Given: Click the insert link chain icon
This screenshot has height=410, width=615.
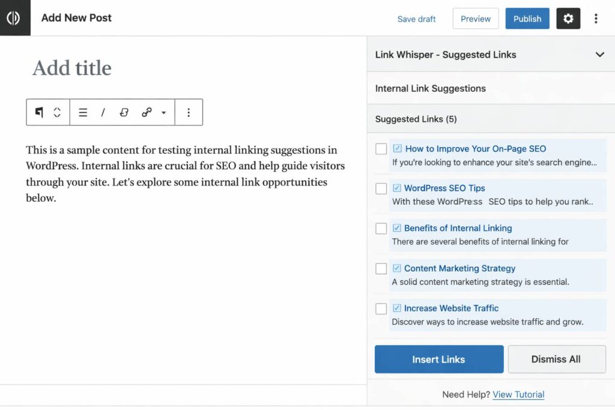Looking at the screenshot, I should (146, 112).
